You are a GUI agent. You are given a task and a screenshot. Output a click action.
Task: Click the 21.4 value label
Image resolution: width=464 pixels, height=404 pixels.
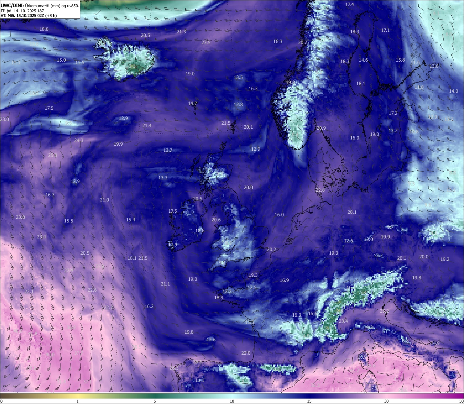click(x=147, y=125)
